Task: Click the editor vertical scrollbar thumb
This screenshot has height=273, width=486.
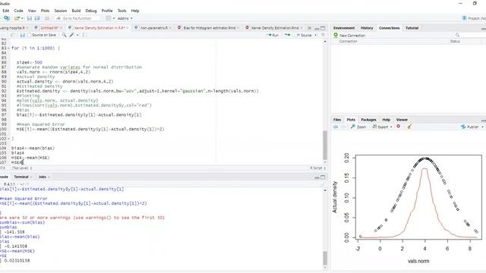Action: (x=325, y=145)
